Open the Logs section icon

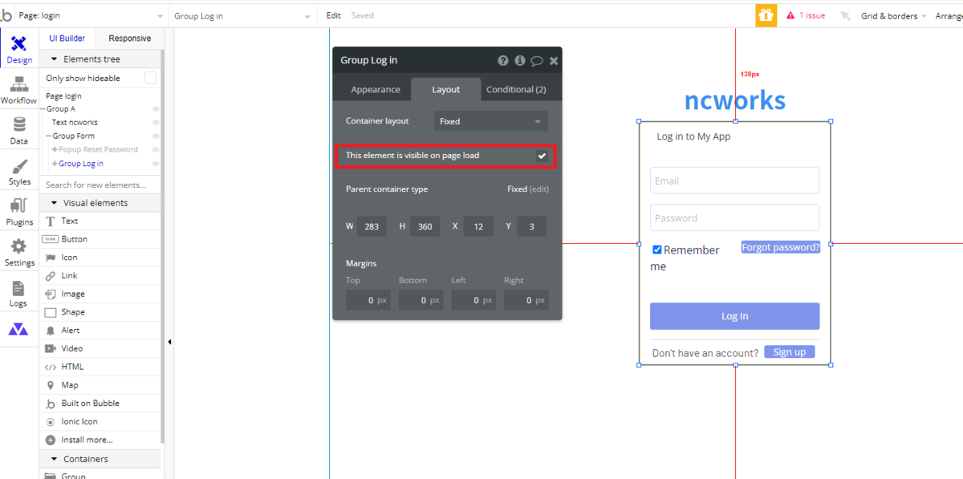click(18, 294)
